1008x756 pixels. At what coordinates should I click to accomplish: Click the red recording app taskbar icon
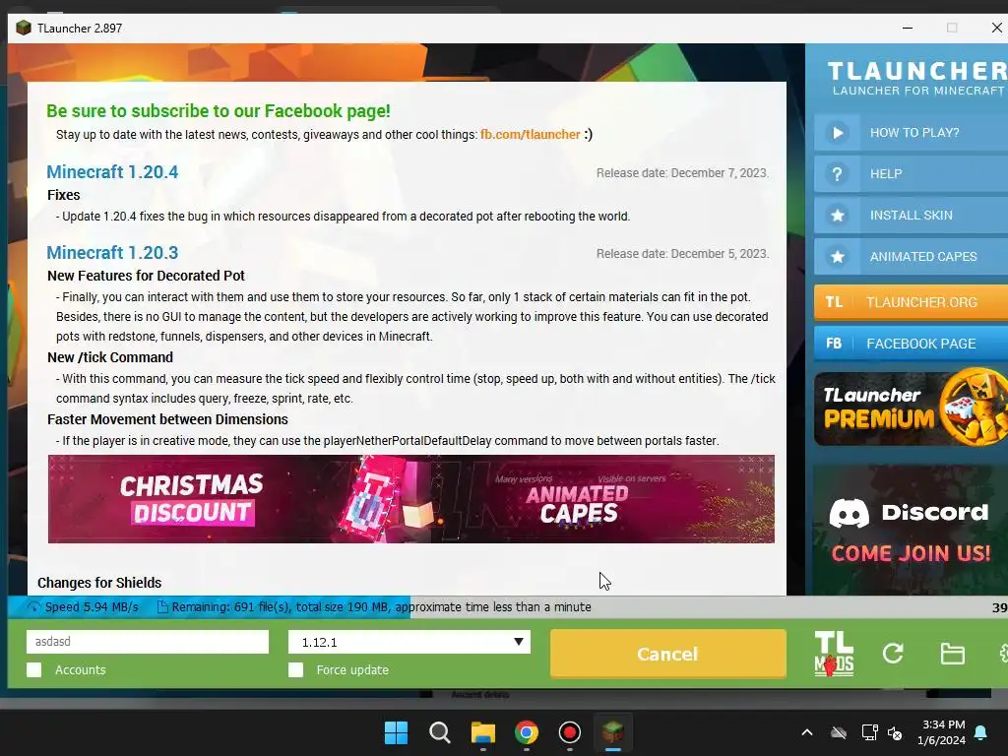click(570, 732)
